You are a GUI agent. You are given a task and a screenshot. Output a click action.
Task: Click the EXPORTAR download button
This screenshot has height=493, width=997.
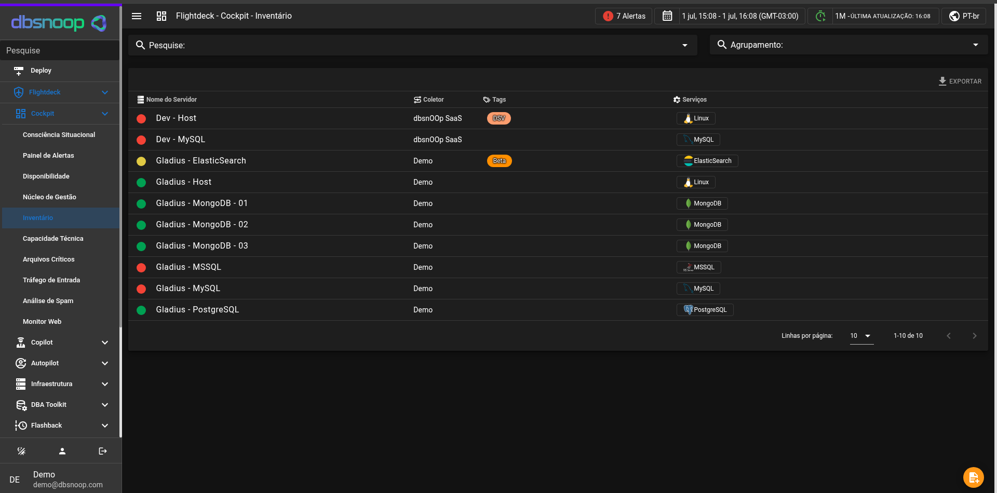(960, 81)
